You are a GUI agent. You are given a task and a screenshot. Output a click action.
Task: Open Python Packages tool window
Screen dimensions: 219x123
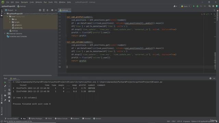[36, 119]
